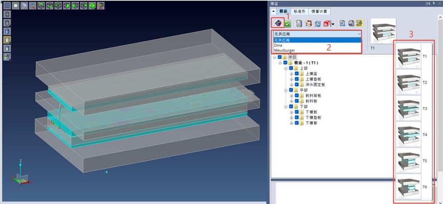
Task: Click the floppy-style save icon in panel toolbar
Action: [351, 24]
